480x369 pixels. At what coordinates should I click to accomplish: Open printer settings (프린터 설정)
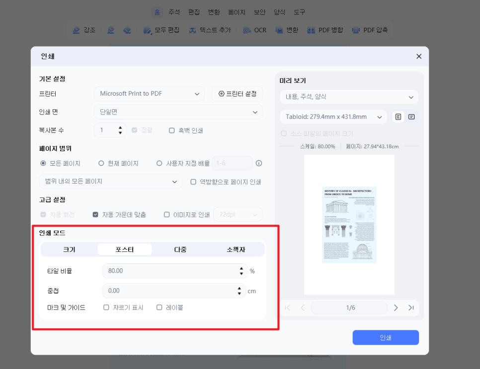point(237,94)
